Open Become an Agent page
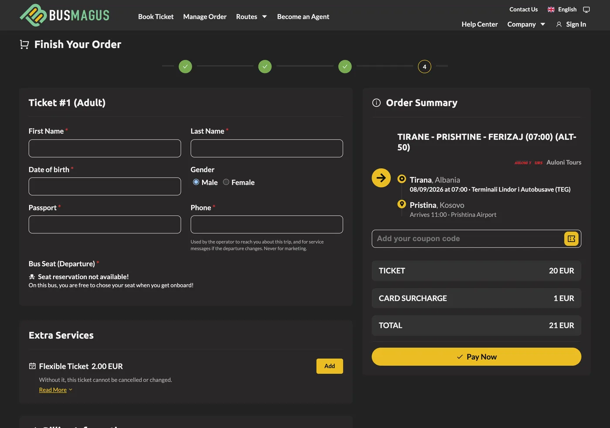Image resolution: width=610 pixels, height=428 pixels. [x=303, y=17]
